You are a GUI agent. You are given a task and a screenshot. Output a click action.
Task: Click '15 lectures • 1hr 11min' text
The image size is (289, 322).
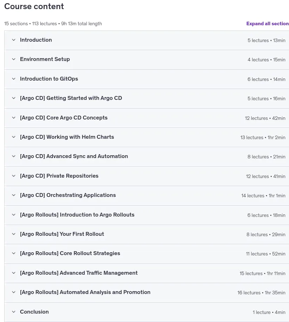click(x=262, y=274)
